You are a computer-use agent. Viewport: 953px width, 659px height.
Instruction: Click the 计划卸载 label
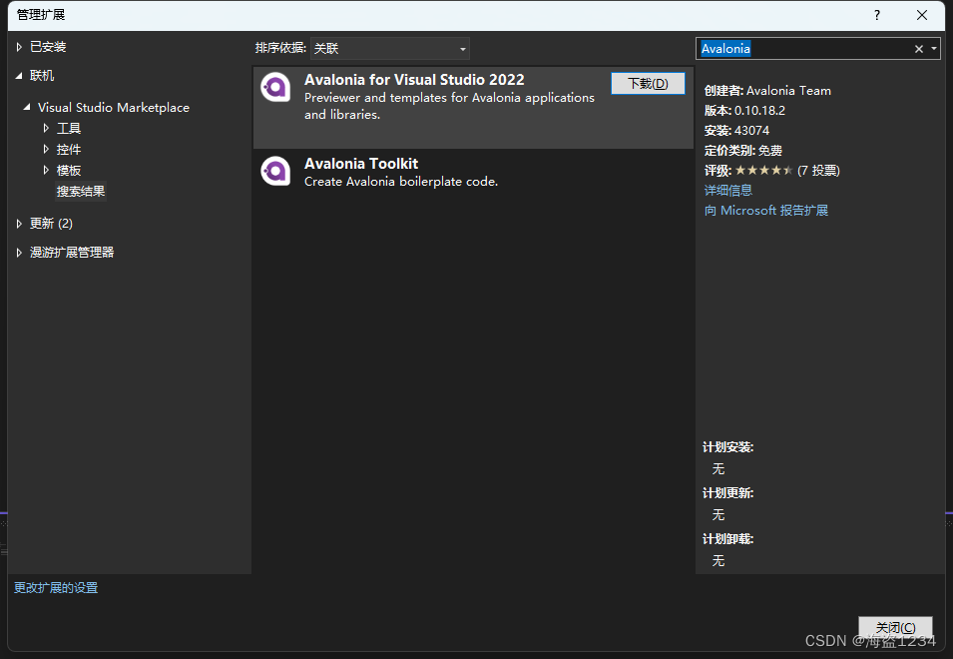tap(728, 539)
